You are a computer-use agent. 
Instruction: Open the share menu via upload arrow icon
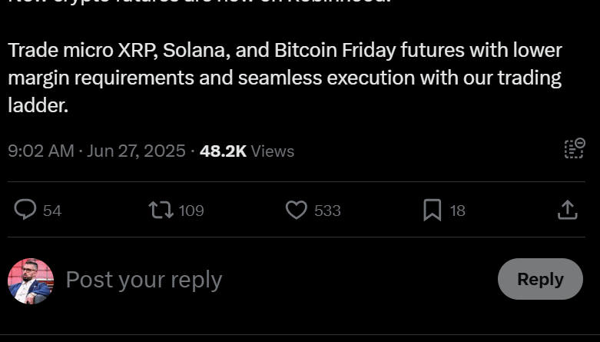pos(567,210)
